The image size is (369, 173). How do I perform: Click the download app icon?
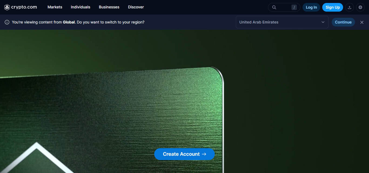pyautogui.click(x=350, y=7)
